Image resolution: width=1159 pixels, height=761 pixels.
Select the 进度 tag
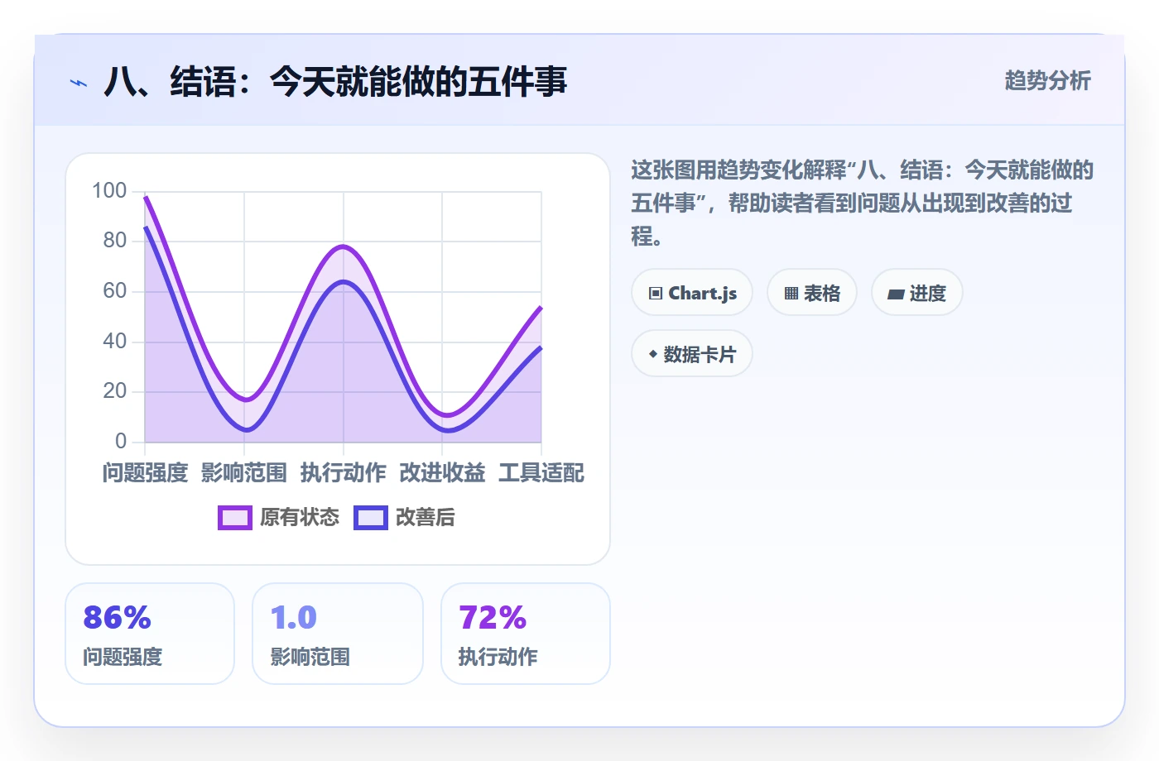point(917,293)
